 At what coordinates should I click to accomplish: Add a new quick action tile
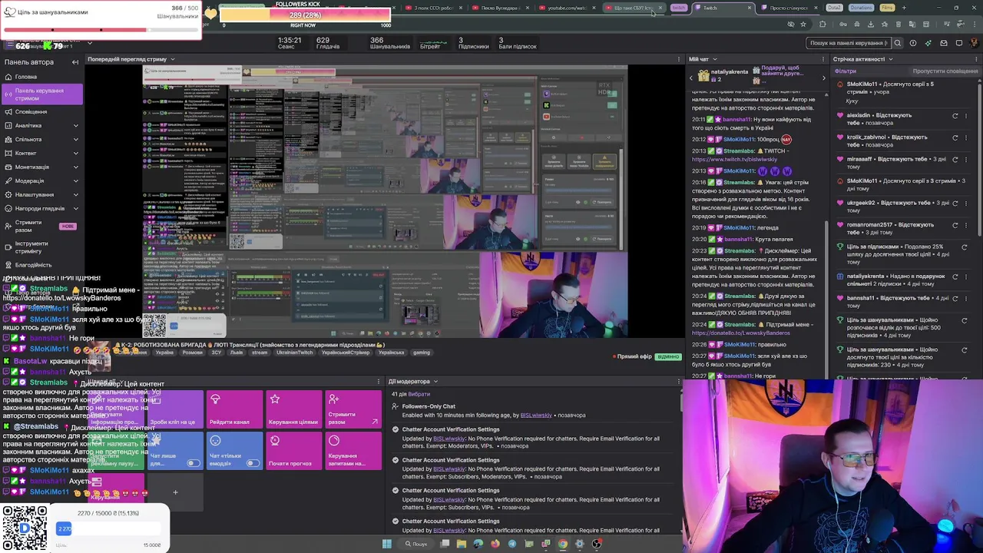click(175, 492)
